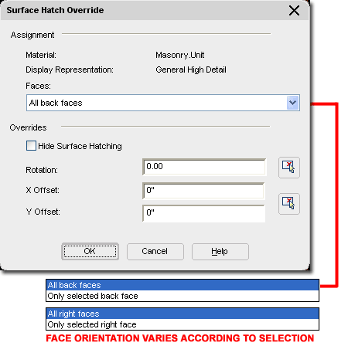Screen dimensions: 348x346
Task: Open the Help button
Action: [220, 251]
